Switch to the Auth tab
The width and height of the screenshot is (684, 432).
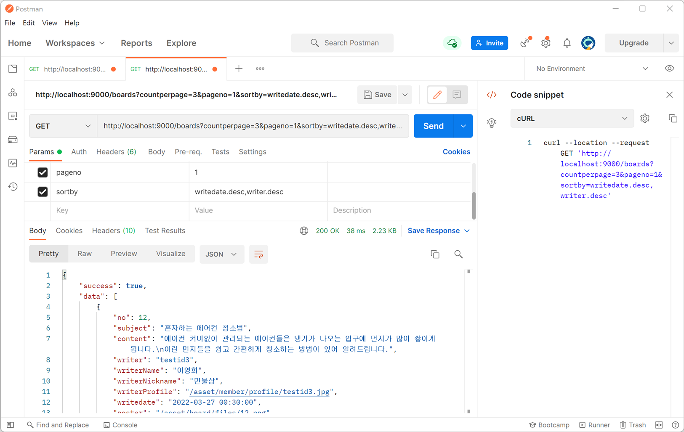click(79, 152)
